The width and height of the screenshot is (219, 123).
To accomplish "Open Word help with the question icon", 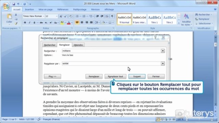I will 215,9.
